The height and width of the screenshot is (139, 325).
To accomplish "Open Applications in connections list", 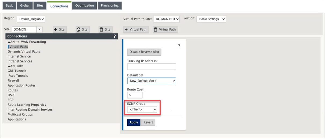I will click(17, 119).
